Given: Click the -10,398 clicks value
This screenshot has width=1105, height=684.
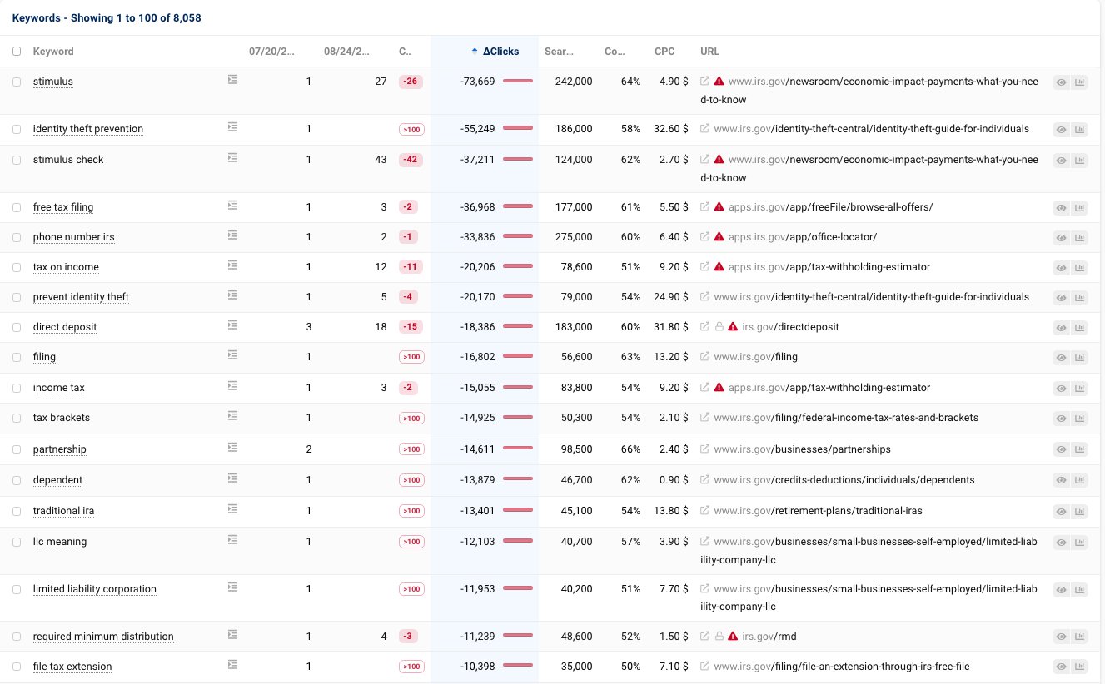Looking at the screenshot, I should (x=478, y=667).
